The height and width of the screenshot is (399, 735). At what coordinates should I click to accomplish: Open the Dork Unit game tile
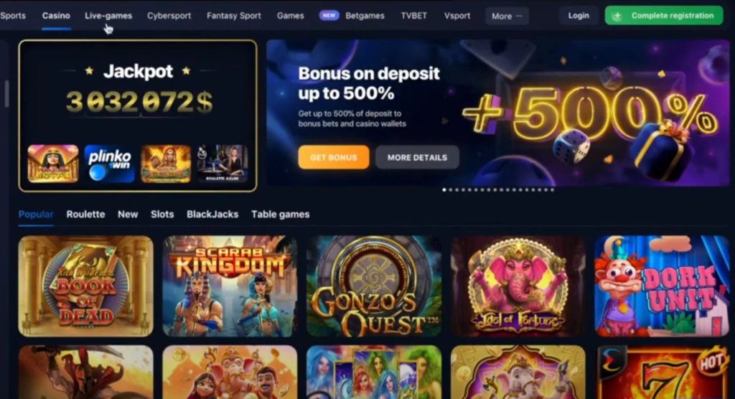click(662, 286)
